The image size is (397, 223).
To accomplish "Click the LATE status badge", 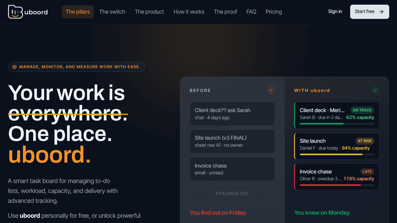I will [x=367, y=172].
